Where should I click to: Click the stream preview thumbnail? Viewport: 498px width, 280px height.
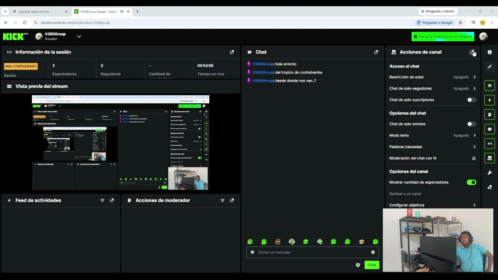tap(121, 143)
